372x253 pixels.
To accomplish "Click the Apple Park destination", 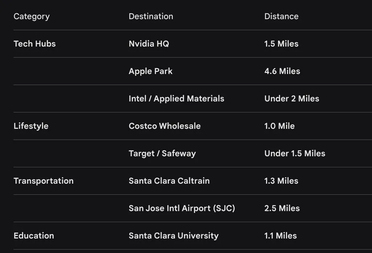I will pos(150,71).
